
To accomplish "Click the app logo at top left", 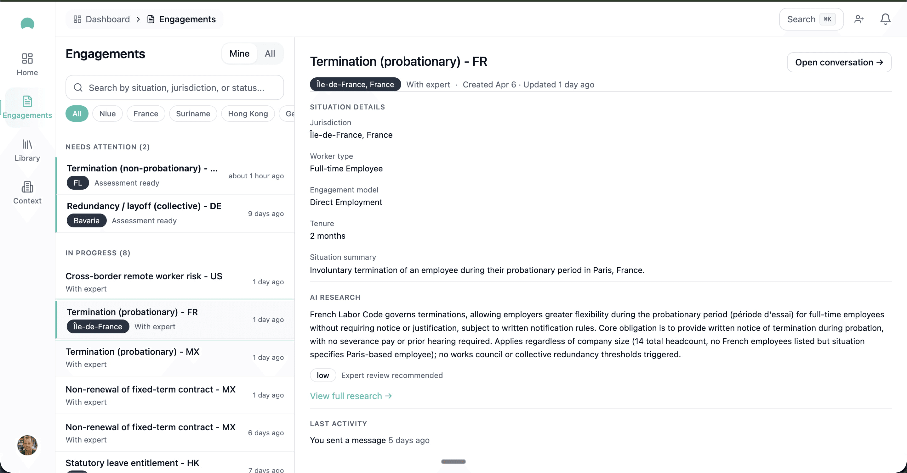I will (27, 24).
